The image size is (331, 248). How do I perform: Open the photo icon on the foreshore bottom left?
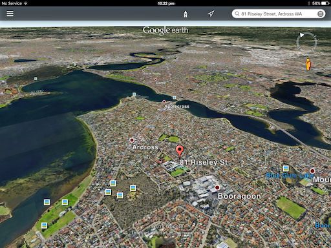(x=44, y=225)
